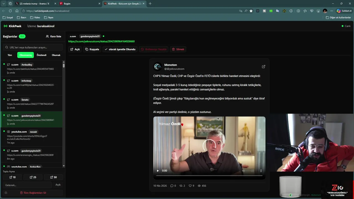Toggle the favorite star in address bar
The width and height of the screenshot is (354, 199).
(x=251, y=11)
